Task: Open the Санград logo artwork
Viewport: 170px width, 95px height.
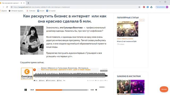Action: (x=27, y=74)
